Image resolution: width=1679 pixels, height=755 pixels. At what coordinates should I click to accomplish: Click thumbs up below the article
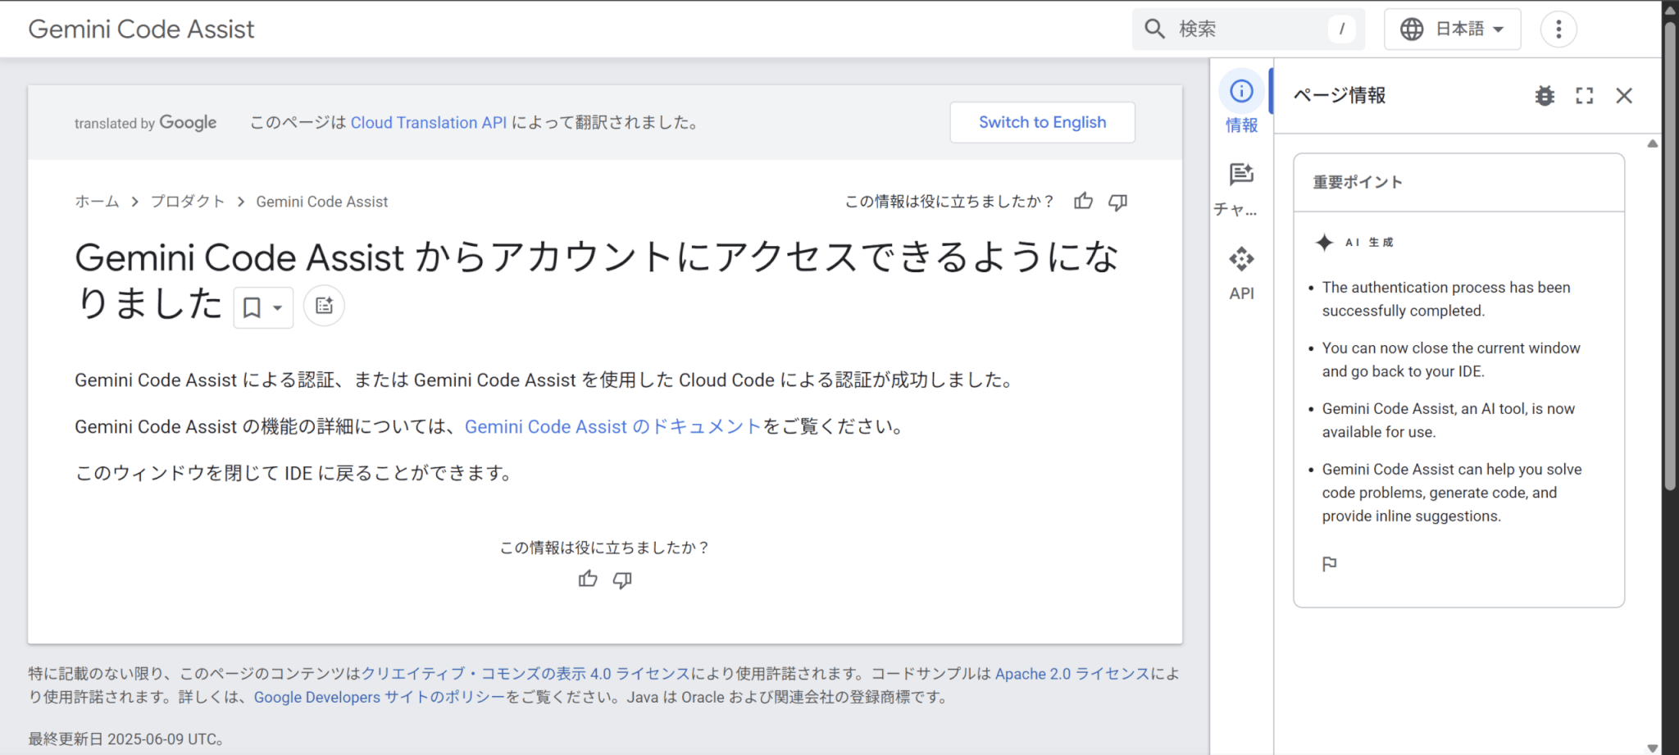click(588, 580)
